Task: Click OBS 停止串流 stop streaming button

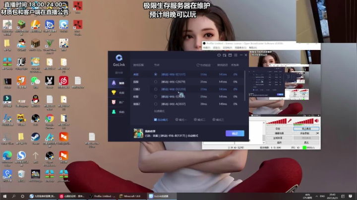Action: [306, 129]
